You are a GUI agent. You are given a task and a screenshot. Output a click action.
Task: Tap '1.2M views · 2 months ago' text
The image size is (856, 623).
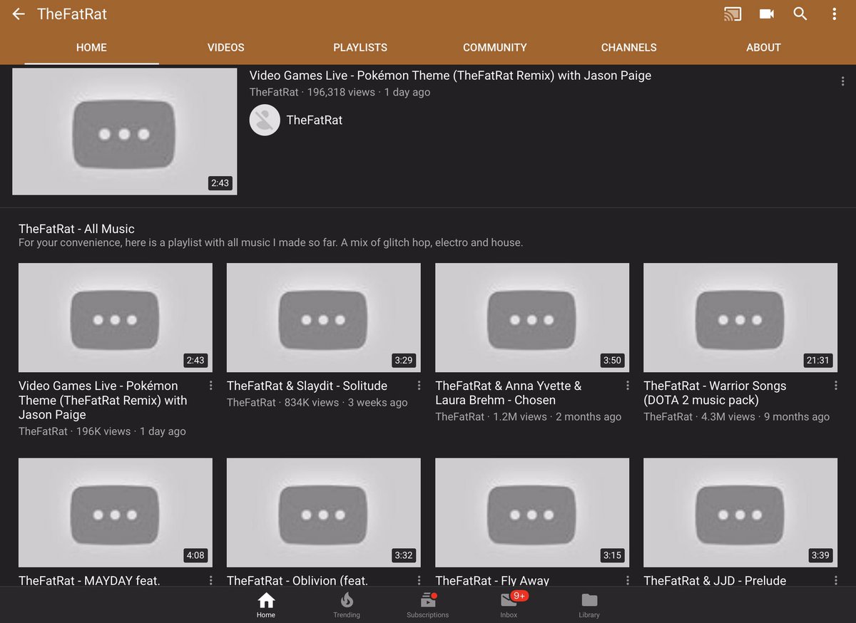click(x=557, y=417)
